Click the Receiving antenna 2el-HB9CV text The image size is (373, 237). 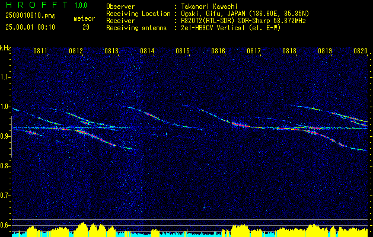(x=229, y=28)
